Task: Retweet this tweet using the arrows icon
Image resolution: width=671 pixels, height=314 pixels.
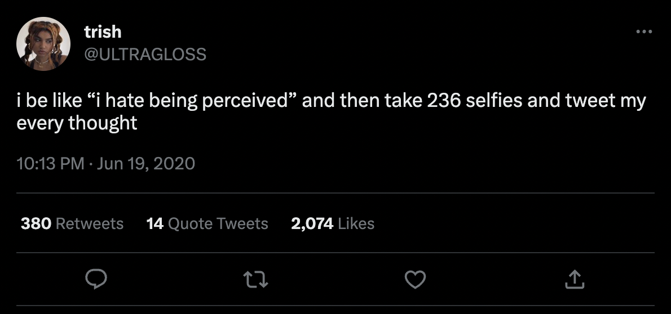Action: click(257, 279)
